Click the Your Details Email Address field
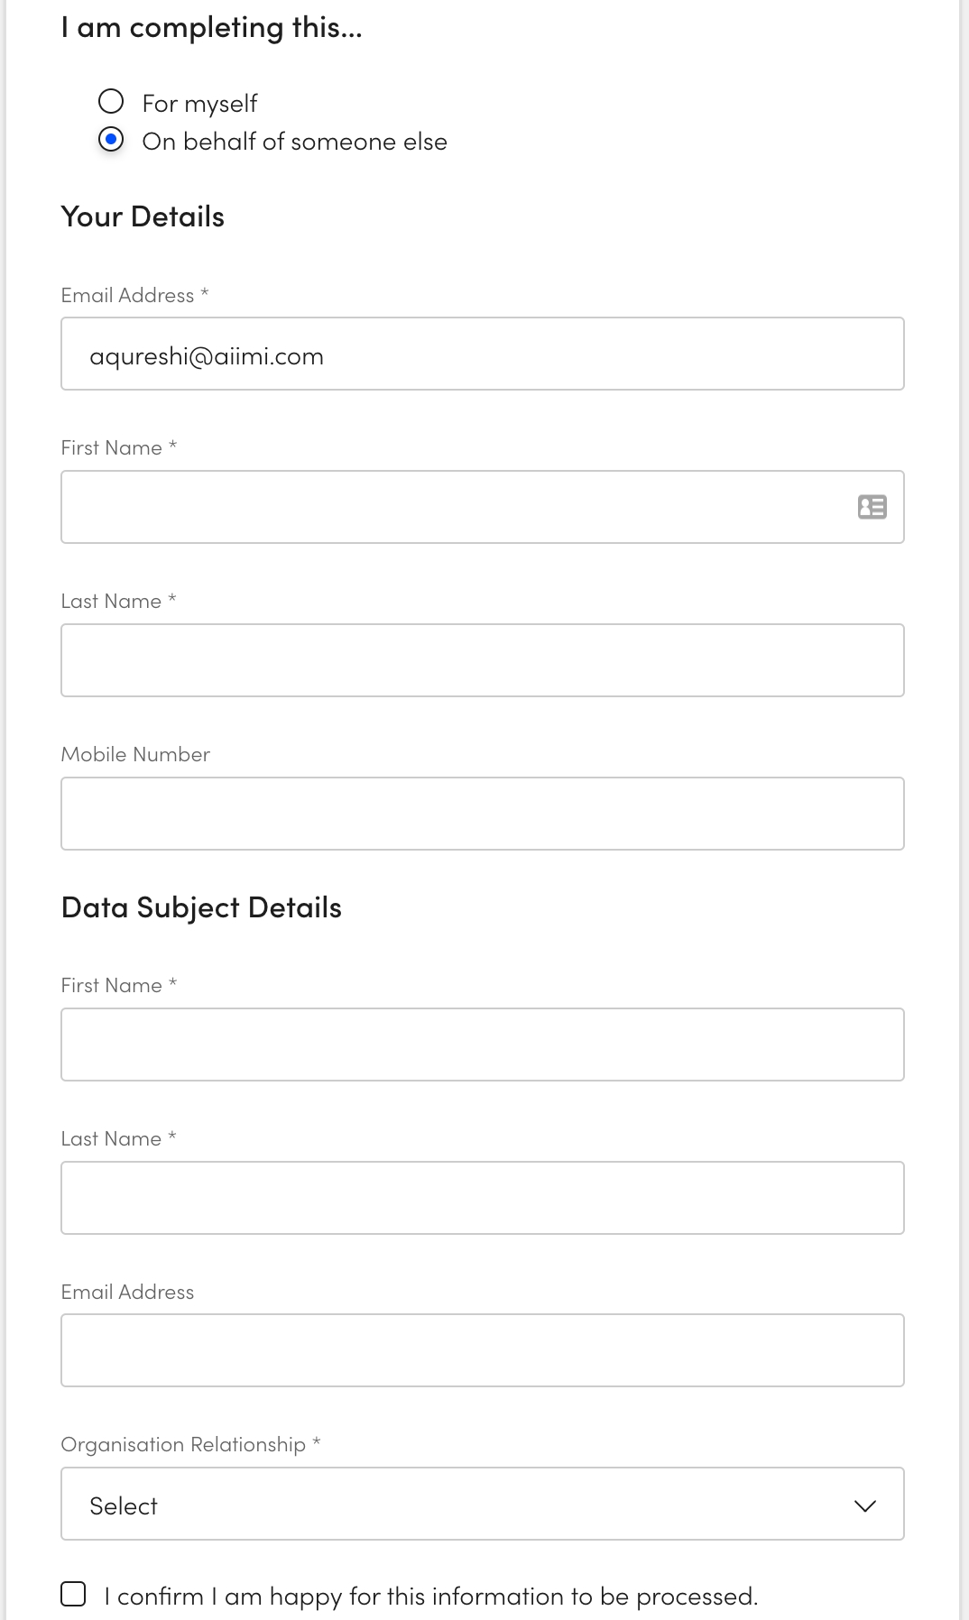The width and height of the screenshot is (969, 1620). tap(482, 354)
